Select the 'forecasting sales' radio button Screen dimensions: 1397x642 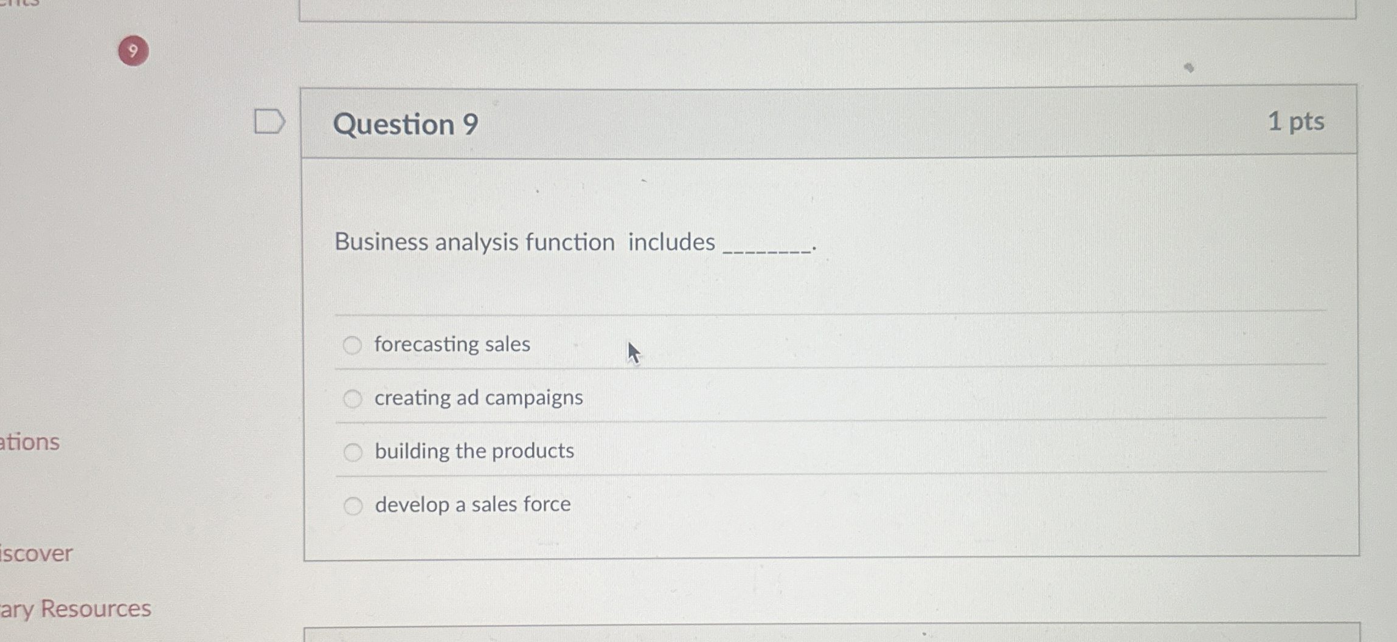[x=353, y=345]
